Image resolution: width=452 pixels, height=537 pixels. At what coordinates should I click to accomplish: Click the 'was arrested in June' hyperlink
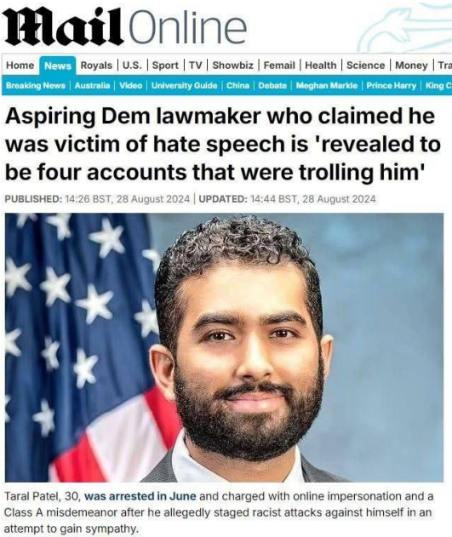(140, 496)
